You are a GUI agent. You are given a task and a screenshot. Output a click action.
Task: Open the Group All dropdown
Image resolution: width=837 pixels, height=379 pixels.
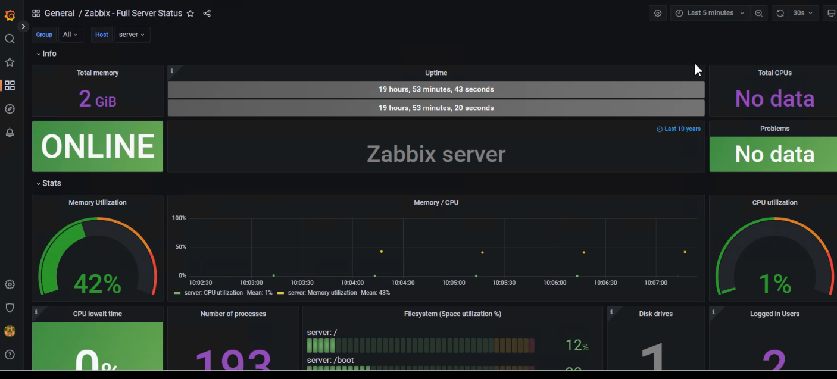pos(70,35)
